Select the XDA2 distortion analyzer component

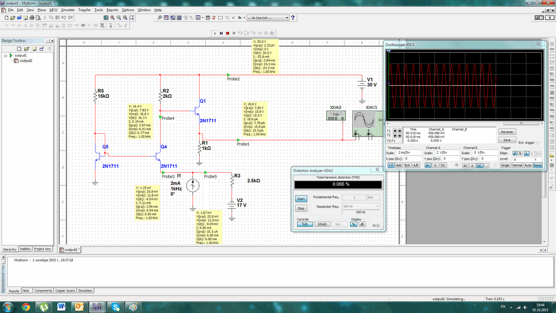point(336,116)
